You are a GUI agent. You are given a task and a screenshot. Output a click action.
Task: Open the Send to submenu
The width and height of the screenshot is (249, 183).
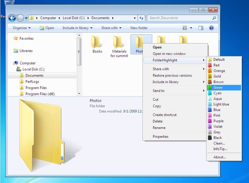(x=158, y=91)
